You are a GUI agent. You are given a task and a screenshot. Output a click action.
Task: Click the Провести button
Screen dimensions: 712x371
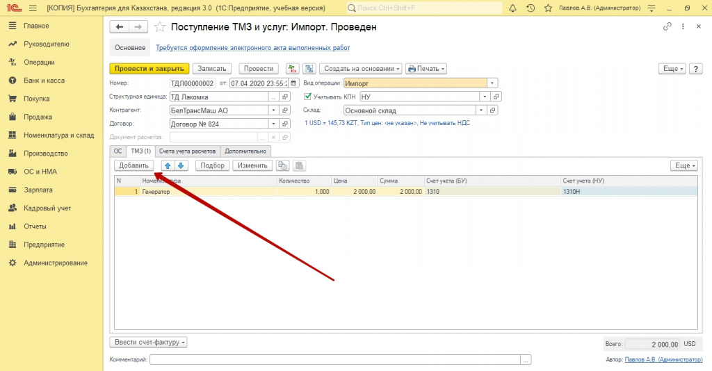[x=259, y=69]
